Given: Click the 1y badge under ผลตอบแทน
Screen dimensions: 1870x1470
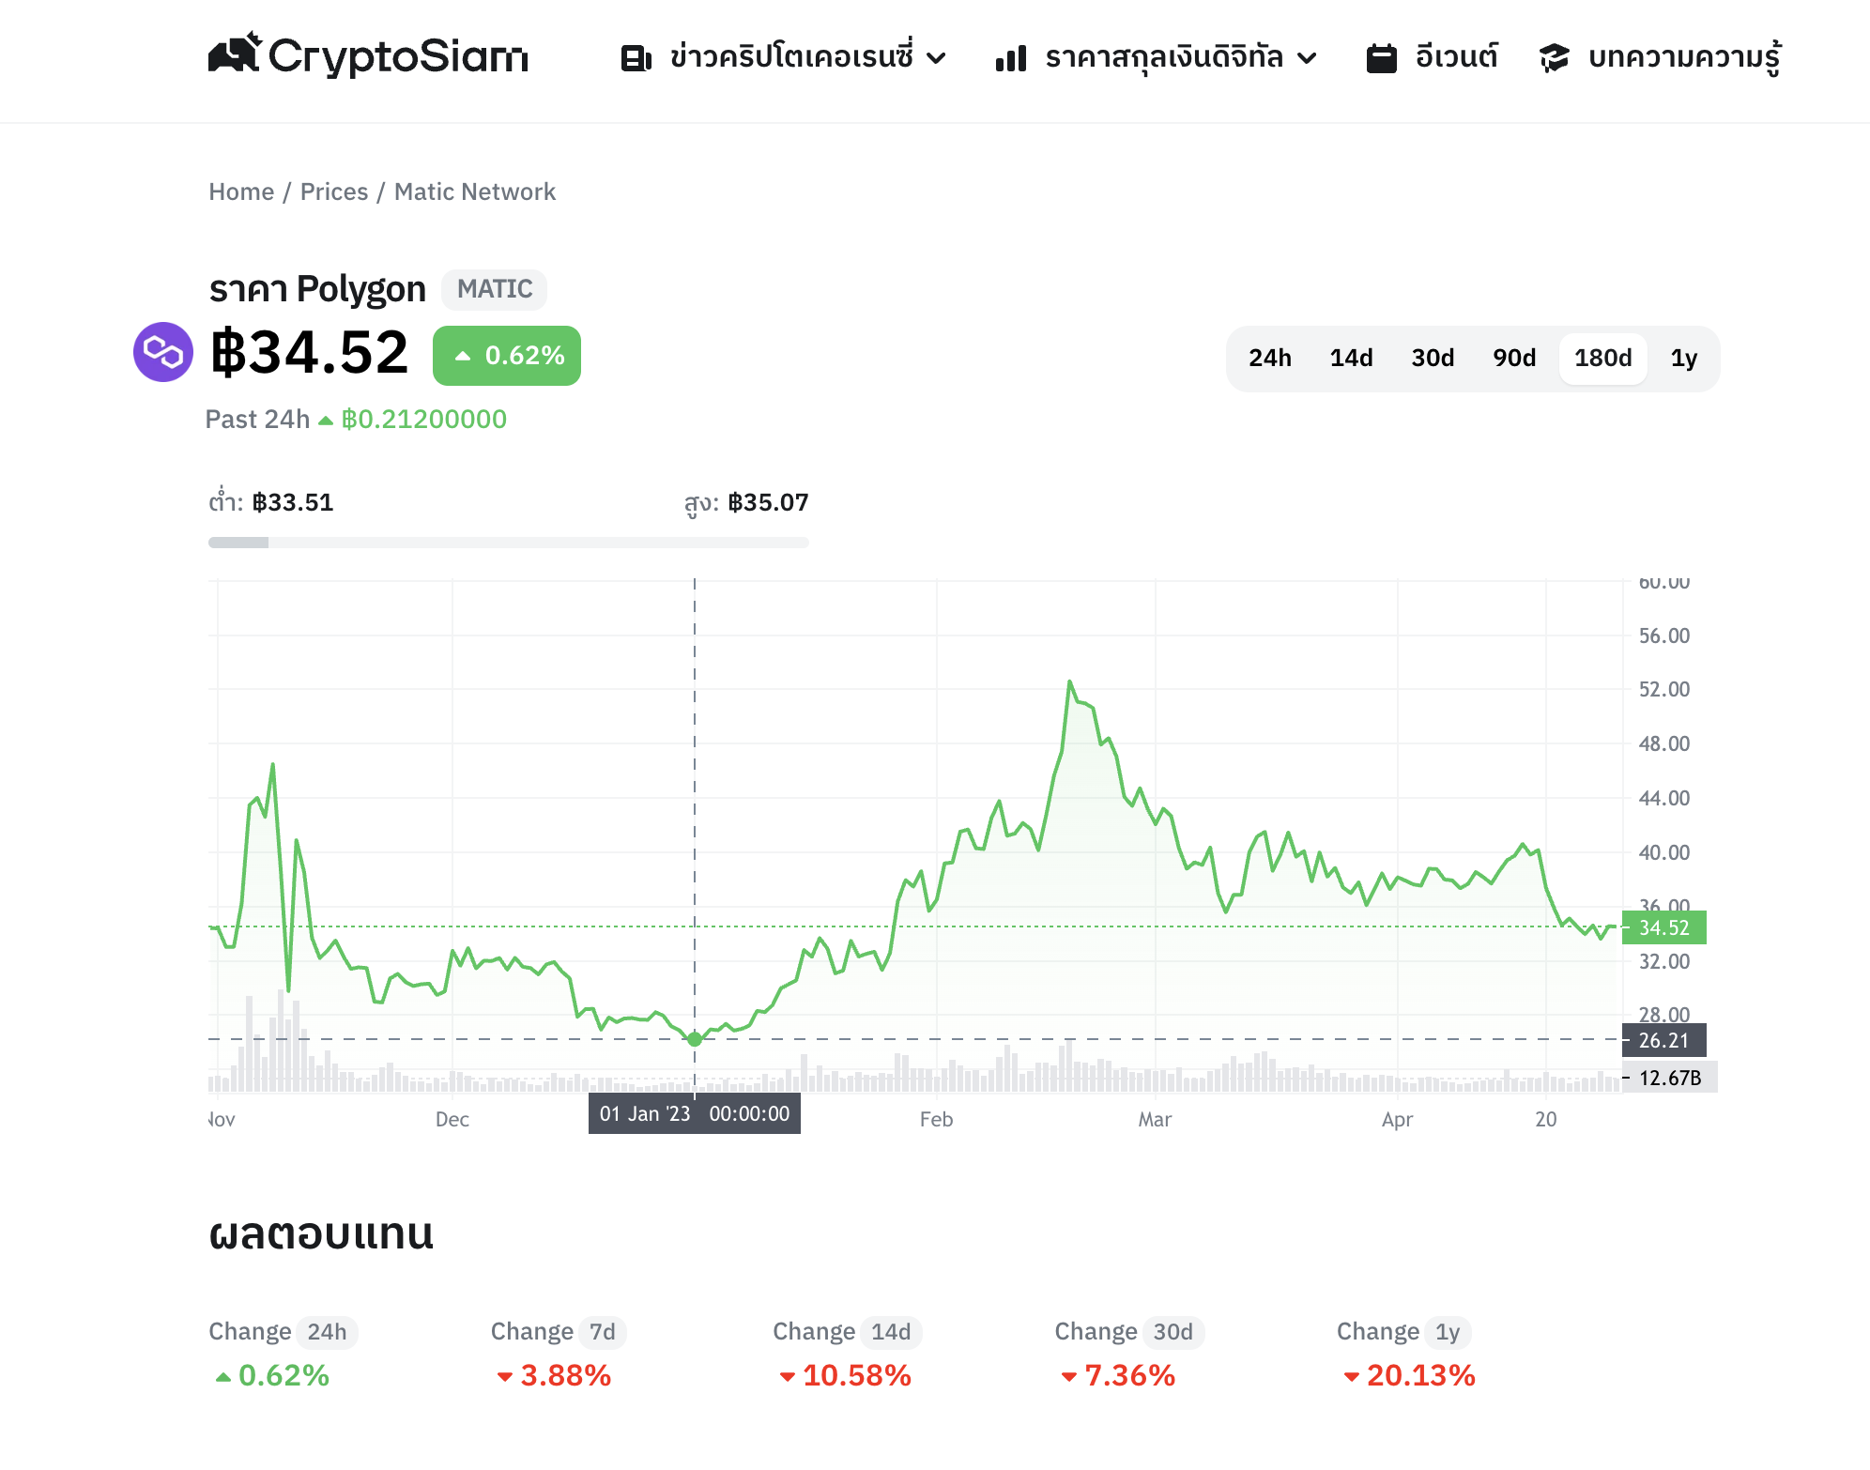Looking at the screenshot, I should pos(1448,1332).
